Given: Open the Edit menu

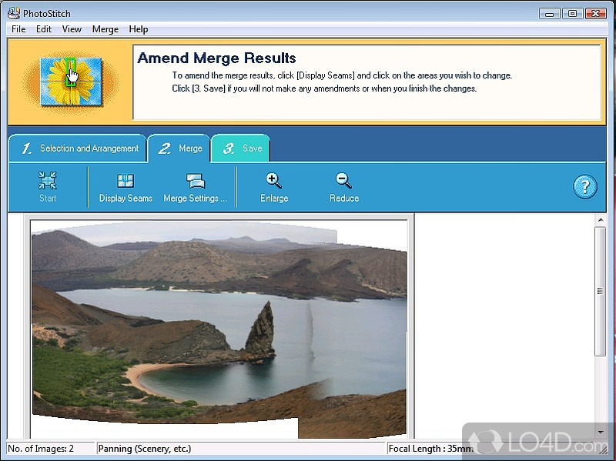Looking at the screenshot, I should (44, 29).
